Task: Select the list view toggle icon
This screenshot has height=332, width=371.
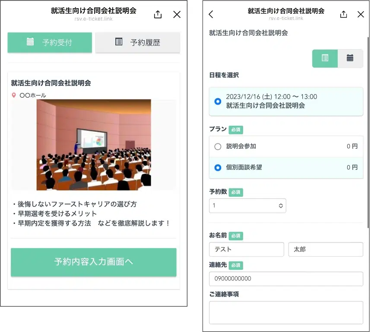Action: pyautogui.click(x=325, y=58)
